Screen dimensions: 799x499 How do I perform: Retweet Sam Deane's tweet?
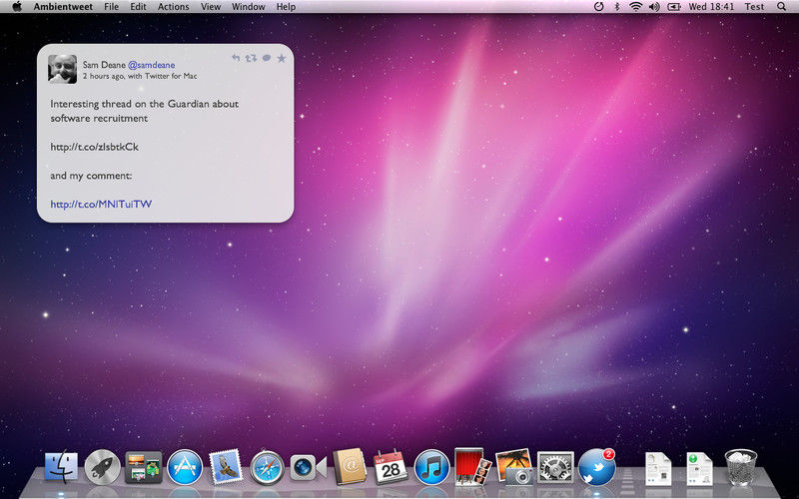[x=251, y=58]
